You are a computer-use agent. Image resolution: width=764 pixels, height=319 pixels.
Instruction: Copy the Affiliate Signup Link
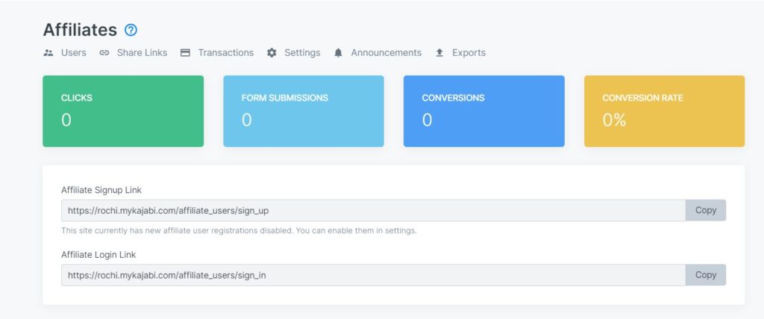[x=705, y=210]
